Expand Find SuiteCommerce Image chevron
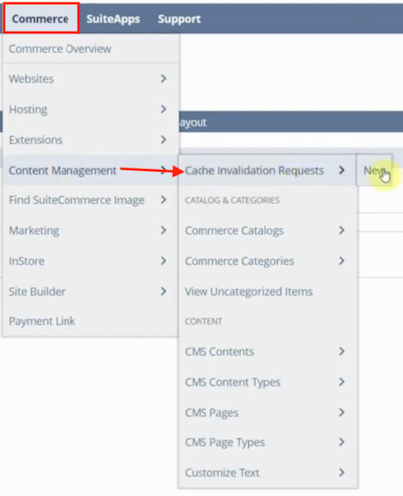 tap(163, 200)
